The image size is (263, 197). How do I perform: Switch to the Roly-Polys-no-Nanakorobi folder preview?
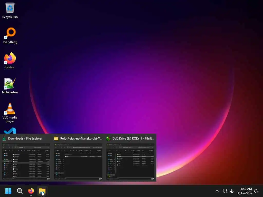(x=78, y=162)
